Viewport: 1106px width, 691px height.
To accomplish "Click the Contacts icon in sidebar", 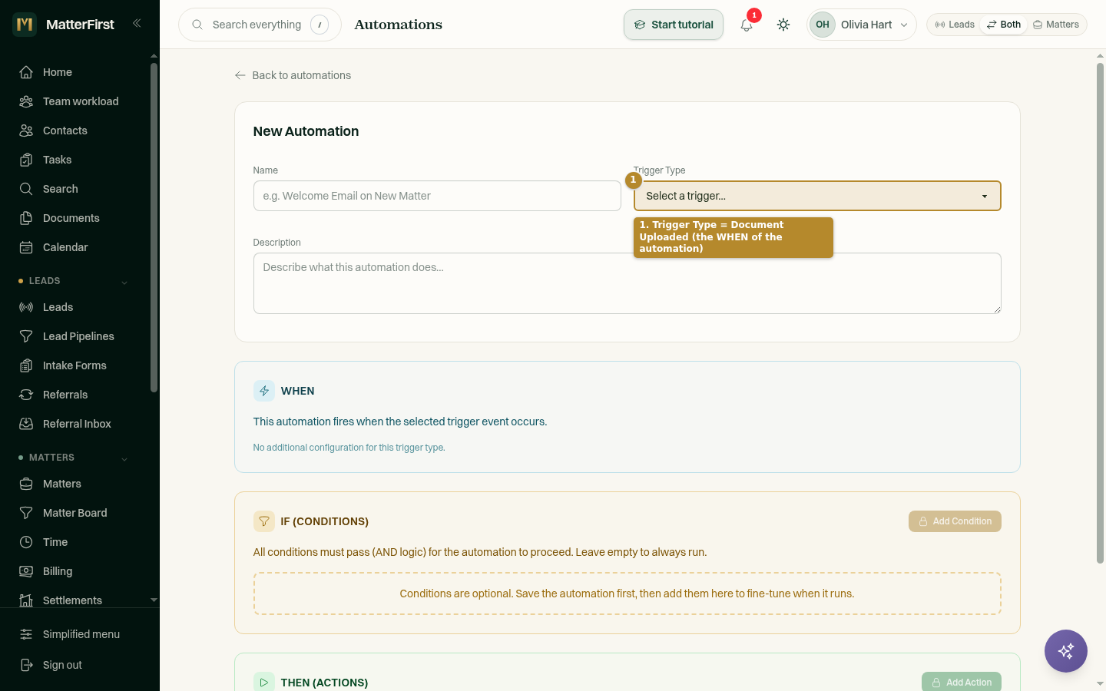I will click(x=26, y=131).
